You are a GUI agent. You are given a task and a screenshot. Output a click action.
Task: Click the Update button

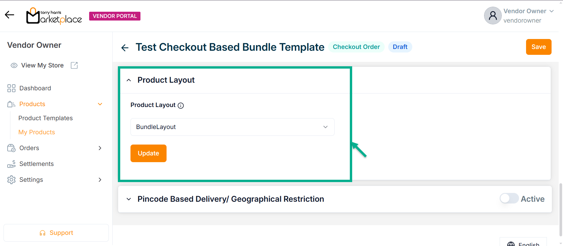tap(148, 153)
